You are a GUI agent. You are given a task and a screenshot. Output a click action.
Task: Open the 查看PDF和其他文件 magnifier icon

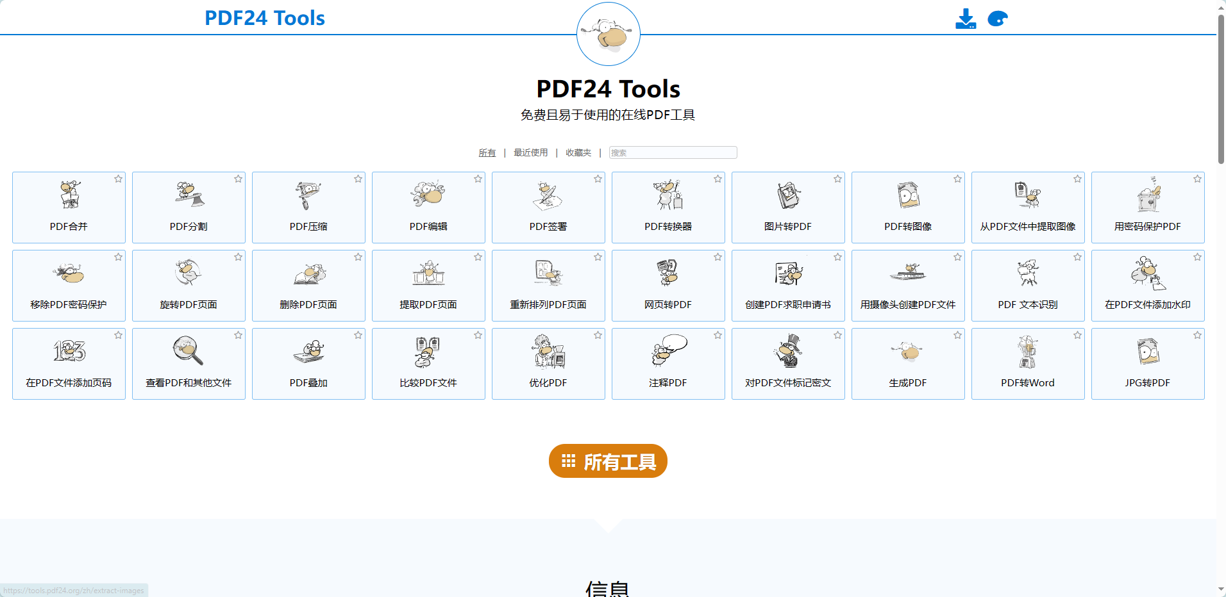[189, 351]
